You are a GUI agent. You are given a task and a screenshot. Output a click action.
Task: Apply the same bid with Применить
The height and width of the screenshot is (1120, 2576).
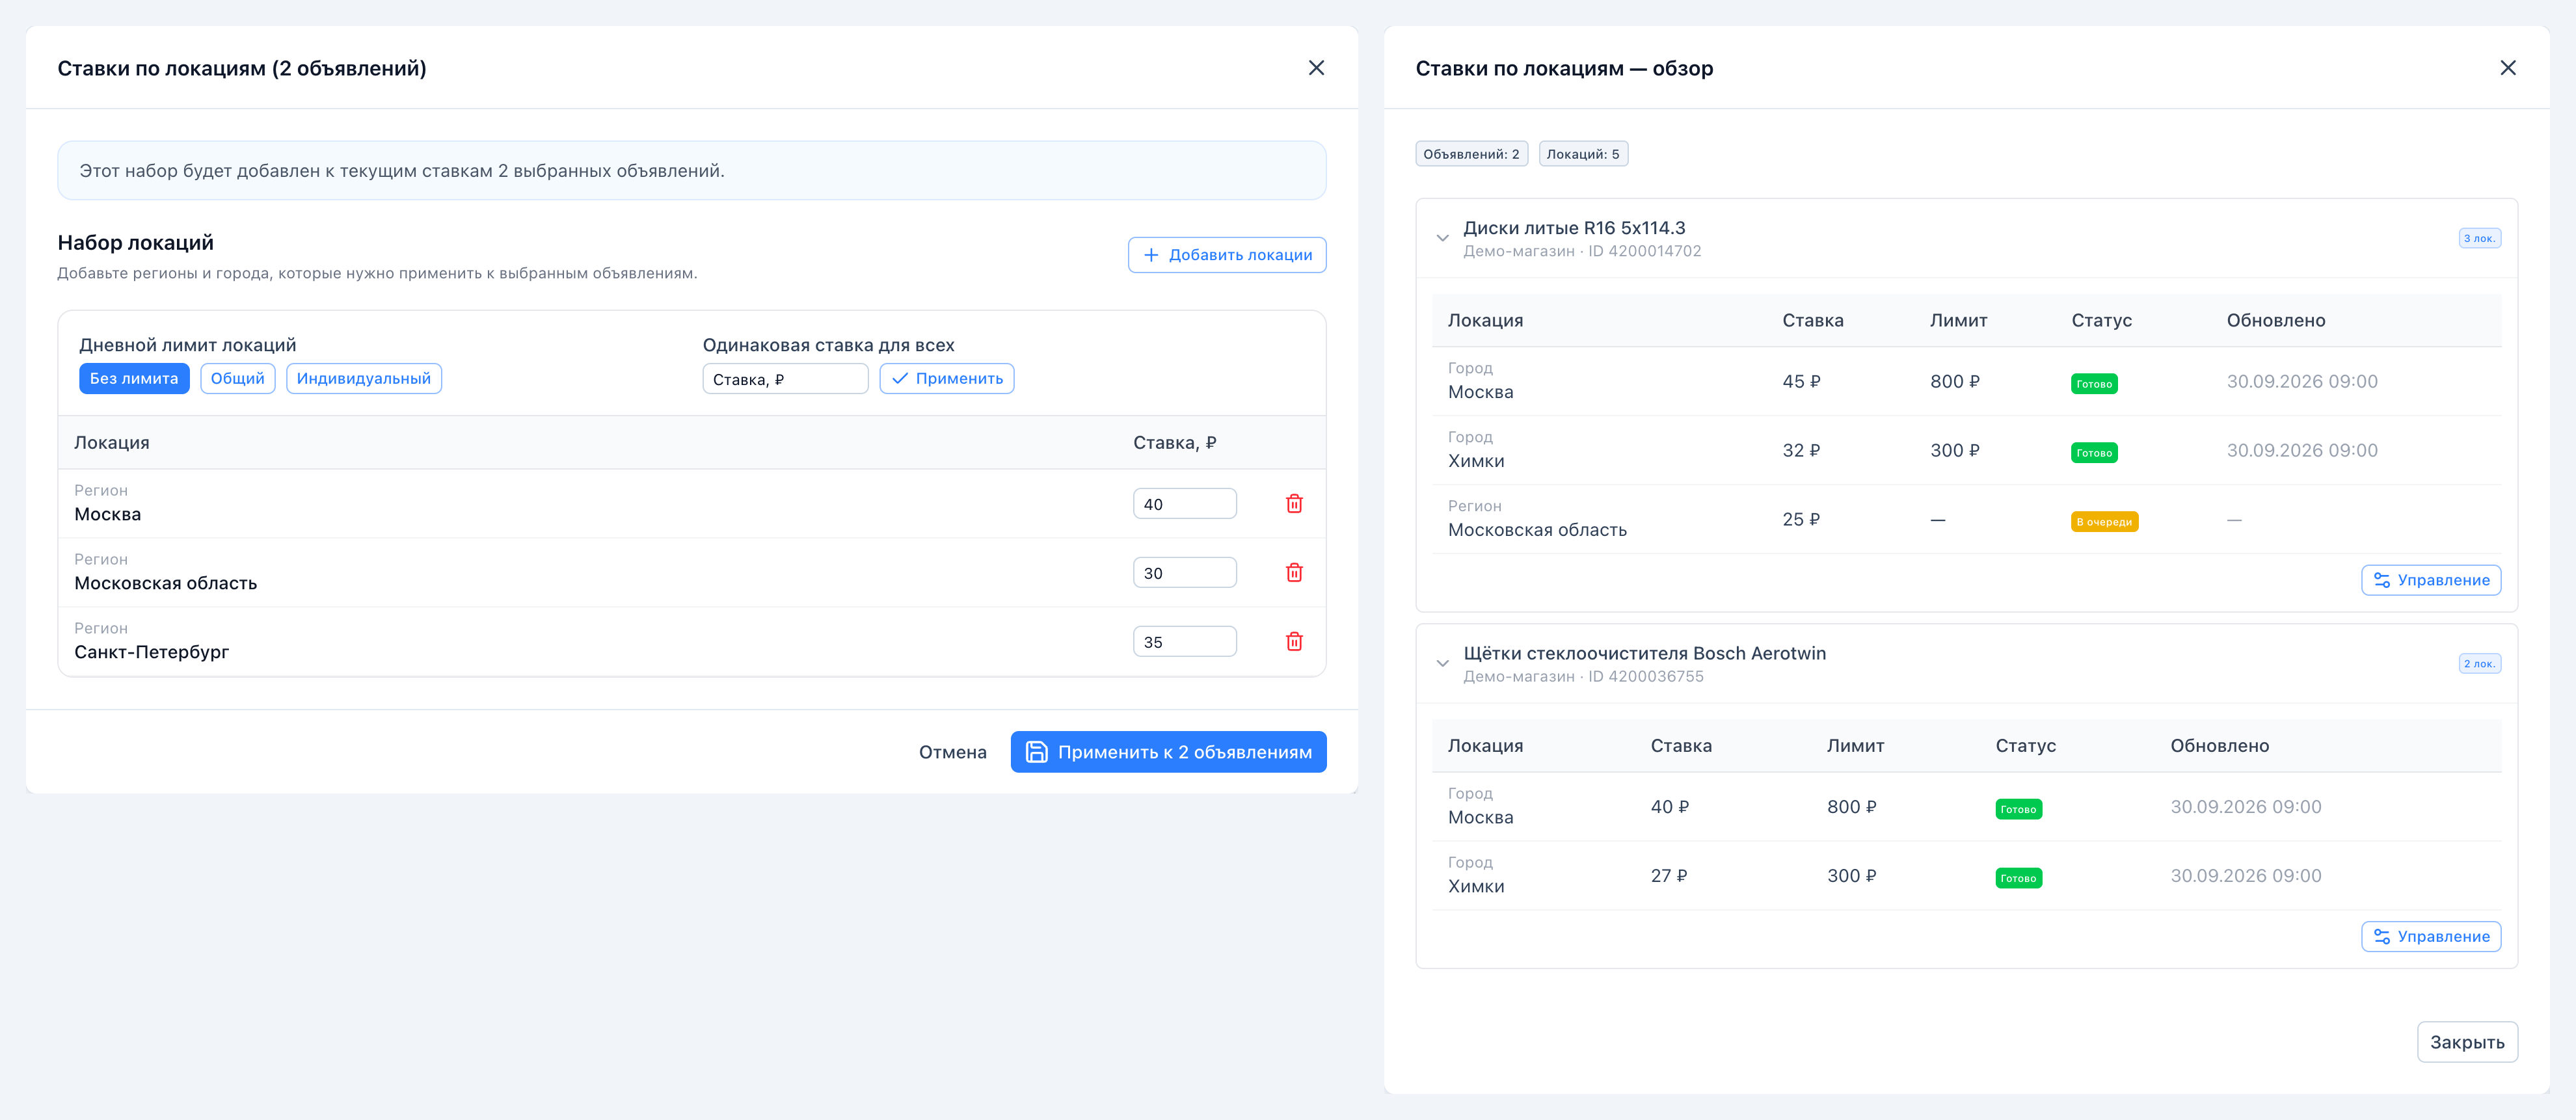947,379
